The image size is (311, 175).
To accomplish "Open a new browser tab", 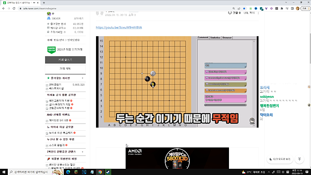I will (44, 3).
